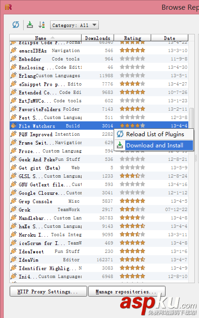Click the sort plugins toolbar icon
Image resolution: width=199 pixels, height=318 pixels.
point(42,25)
